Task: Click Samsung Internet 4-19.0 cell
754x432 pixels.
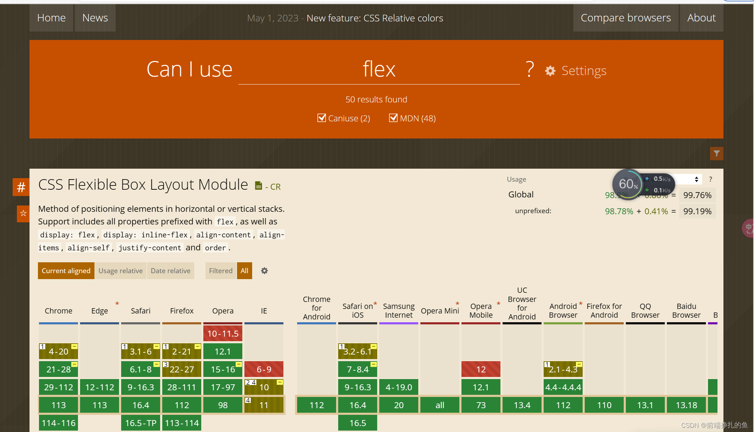Action: 399,387
